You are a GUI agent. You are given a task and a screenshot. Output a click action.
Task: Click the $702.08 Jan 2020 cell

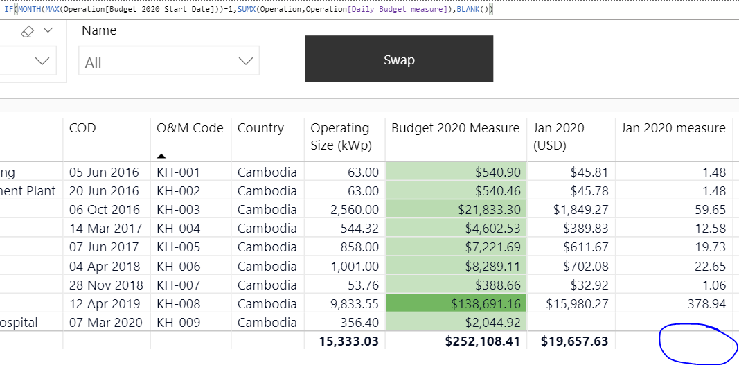[x=586, y=266]
